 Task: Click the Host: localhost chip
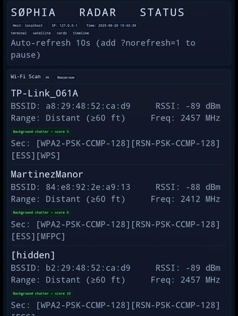tap(28, 26)
